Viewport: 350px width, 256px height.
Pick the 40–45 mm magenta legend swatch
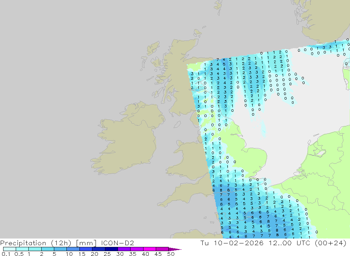point(149,249)
